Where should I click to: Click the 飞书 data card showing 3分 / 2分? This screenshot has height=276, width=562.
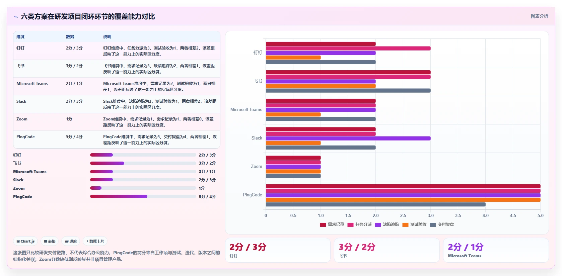[387, 250]
